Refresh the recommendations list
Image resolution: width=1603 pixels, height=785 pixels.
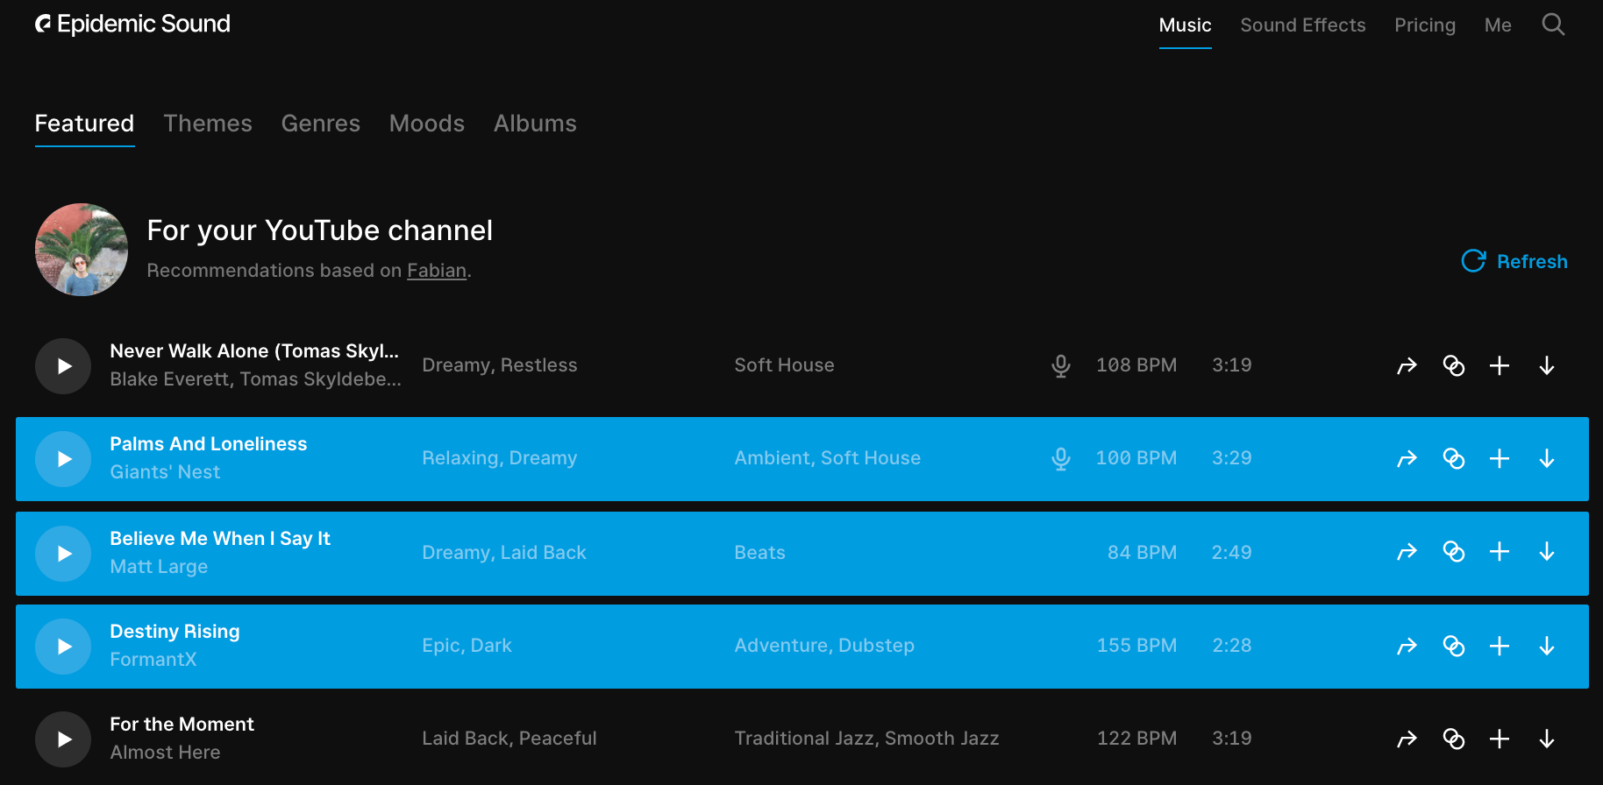point(1514,261)
